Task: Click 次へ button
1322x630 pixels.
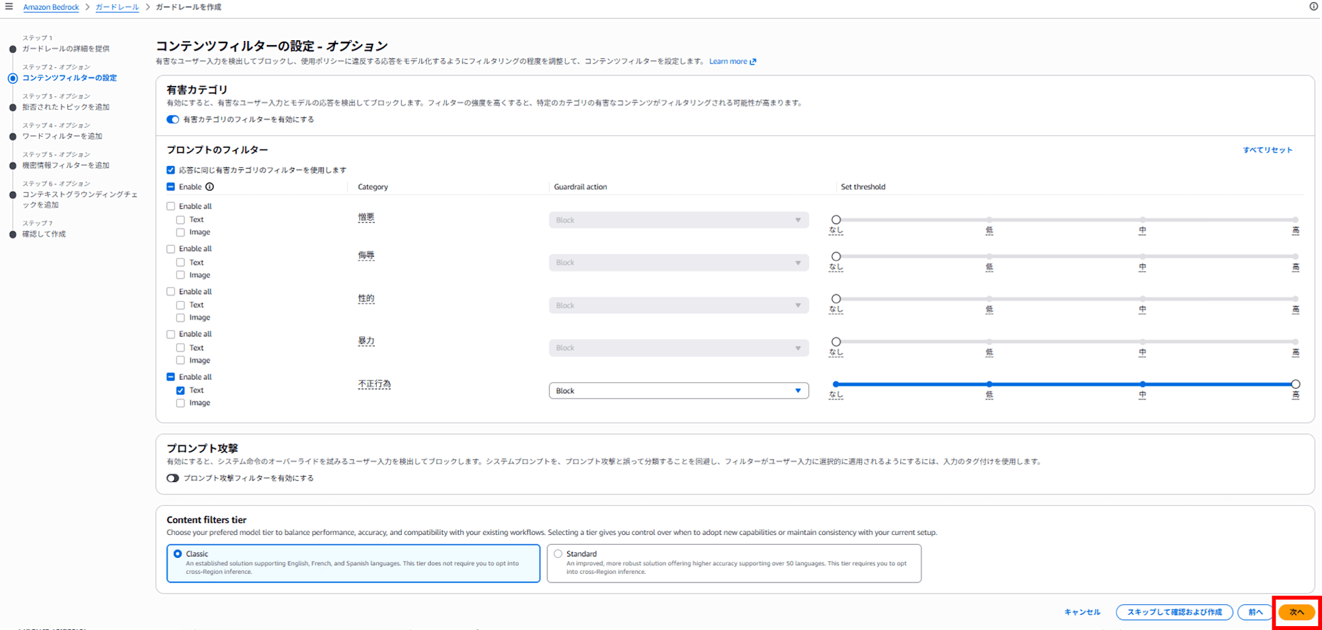Action: [x=1296, y=612]
